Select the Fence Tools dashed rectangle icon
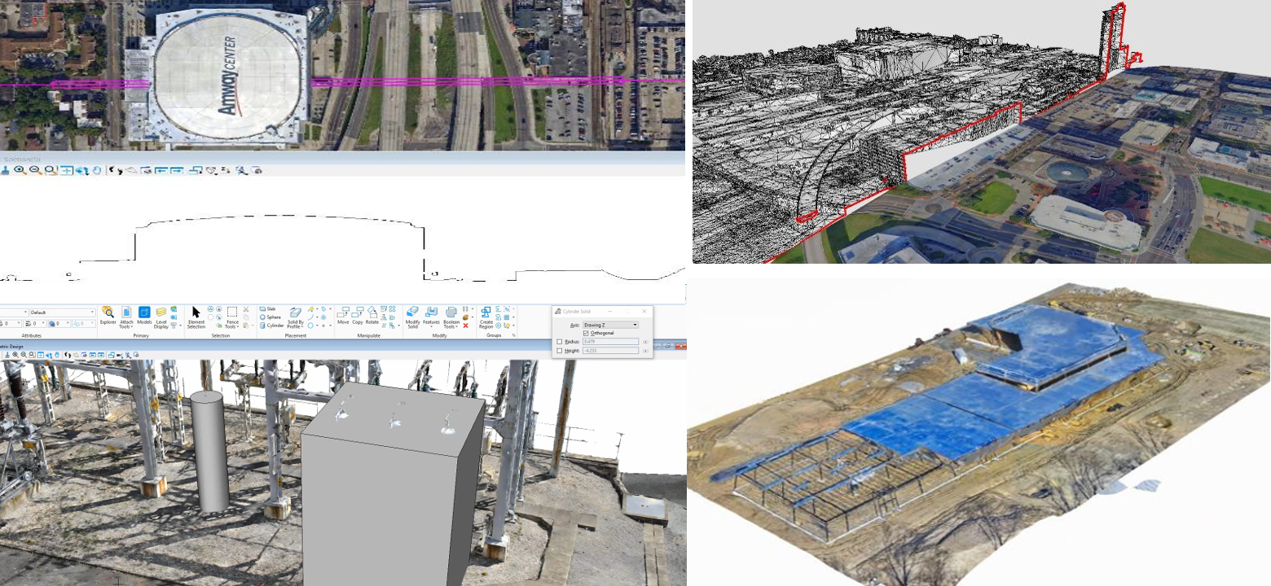 (x=232, y=312)
